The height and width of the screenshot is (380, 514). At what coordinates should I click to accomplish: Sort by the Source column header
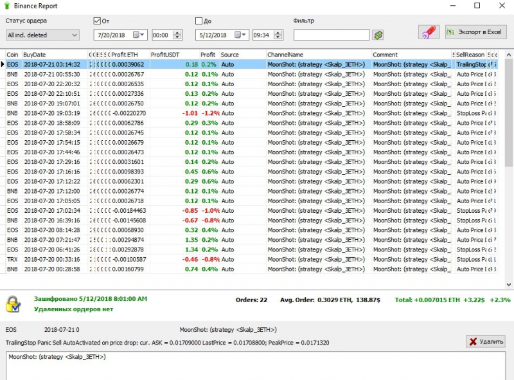pos(243,55)
